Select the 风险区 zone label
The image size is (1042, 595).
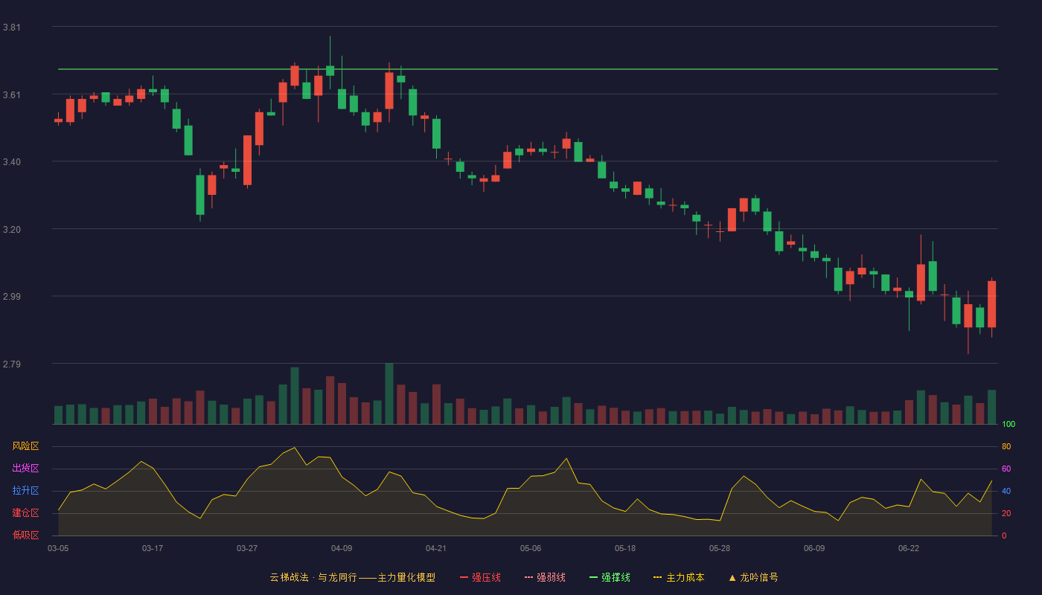click(25, 446)
